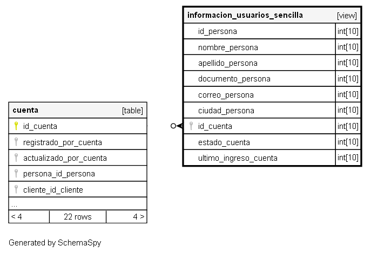Screen dimensions: 371x253
Task: Click the '22 rows' count cell
Action: coord(77,217)
